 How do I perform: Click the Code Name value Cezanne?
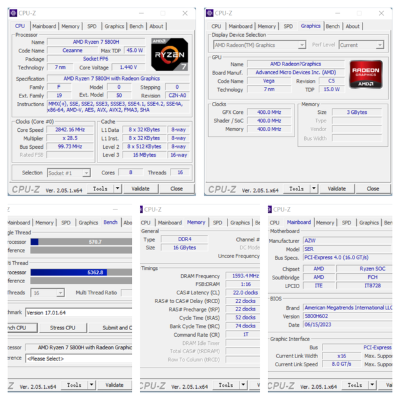tap(72, 50)
